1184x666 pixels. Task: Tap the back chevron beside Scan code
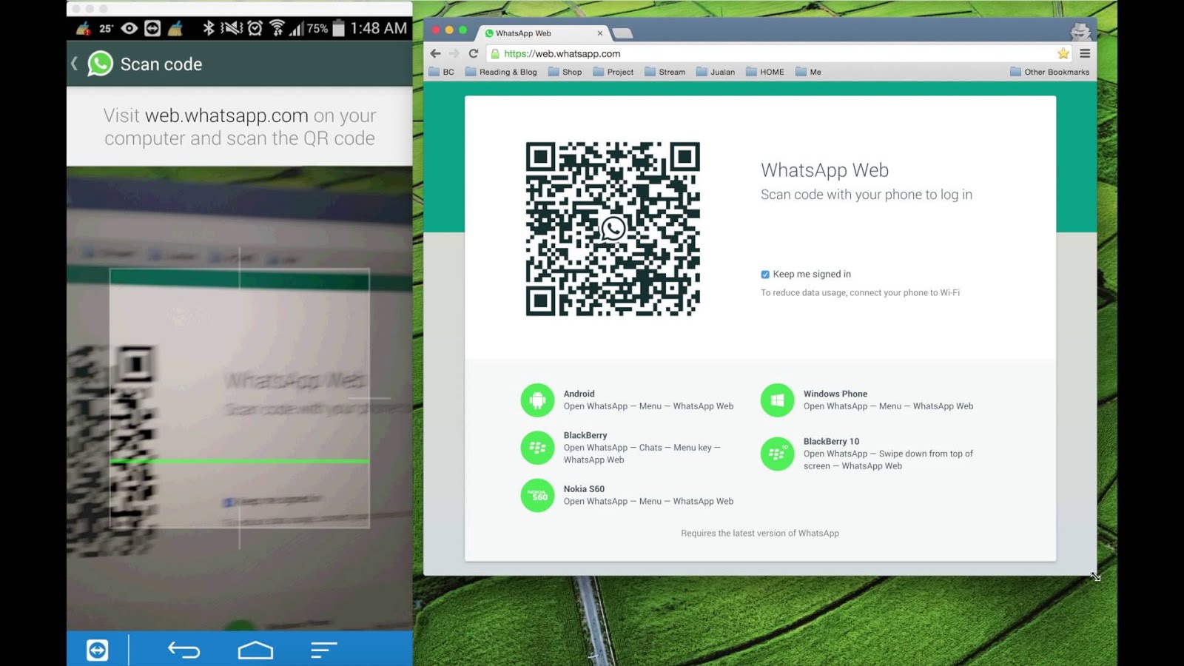pos(74,64)
